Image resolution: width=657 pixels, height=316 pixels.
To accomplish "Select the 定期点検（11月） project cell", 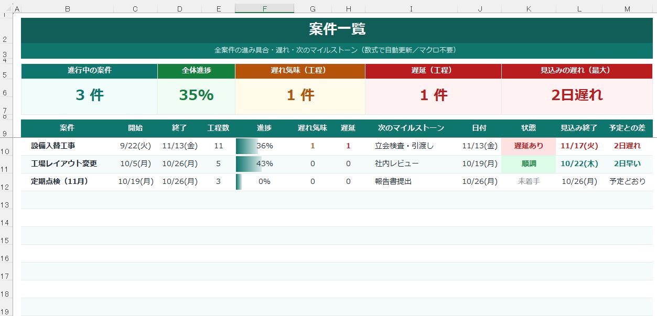I will (x=67, y=182).
